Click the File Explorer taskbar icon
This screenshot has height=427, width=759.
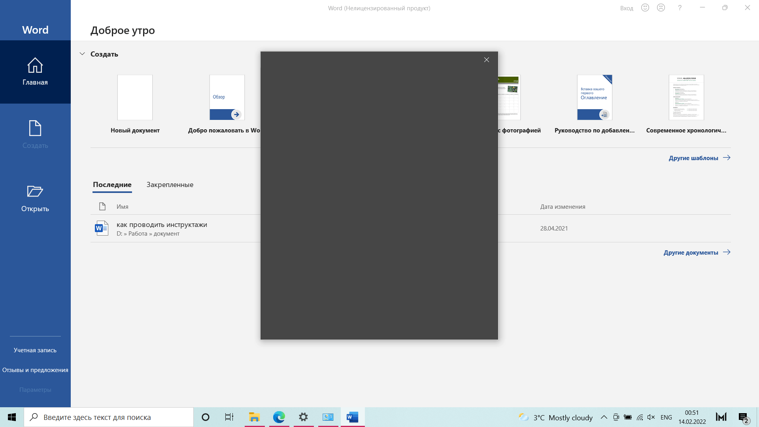[x=255, y=417]
